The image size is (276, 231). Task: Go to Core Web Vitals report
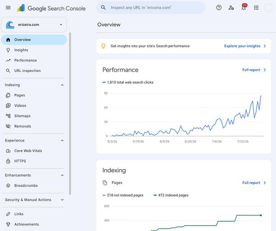tap(34, 151)
